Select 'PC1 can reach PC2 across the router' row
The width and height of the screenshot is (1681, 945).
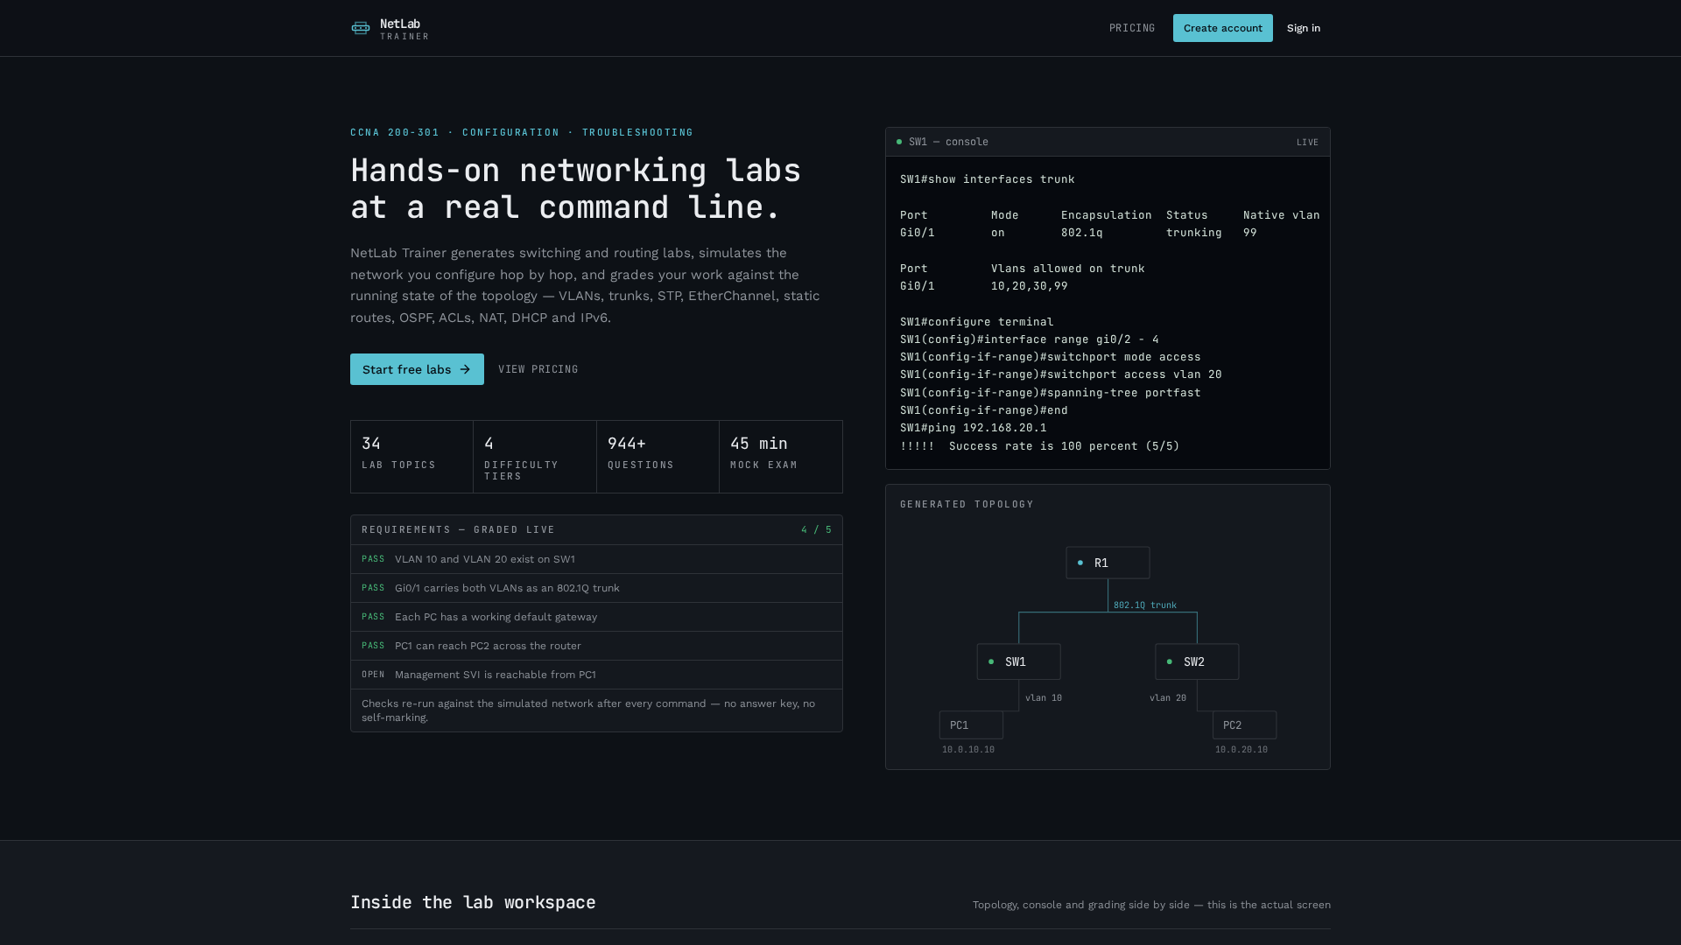point(596,646)
